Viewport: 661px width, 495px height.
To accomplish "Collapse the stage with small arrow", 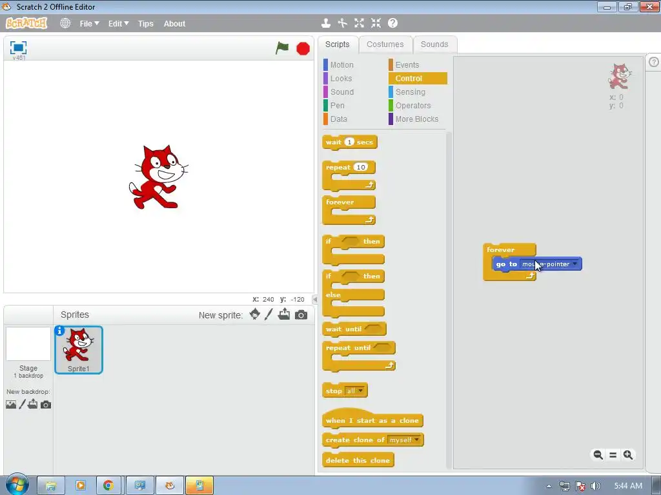I will [314, 299].
